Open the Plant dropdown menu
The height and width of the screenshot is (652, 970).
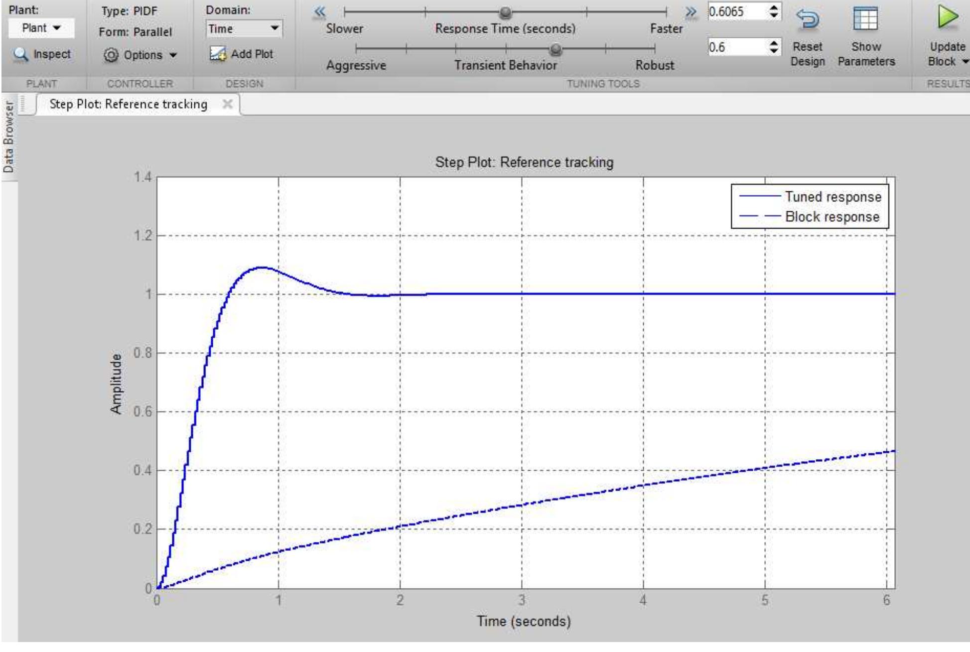41,28
